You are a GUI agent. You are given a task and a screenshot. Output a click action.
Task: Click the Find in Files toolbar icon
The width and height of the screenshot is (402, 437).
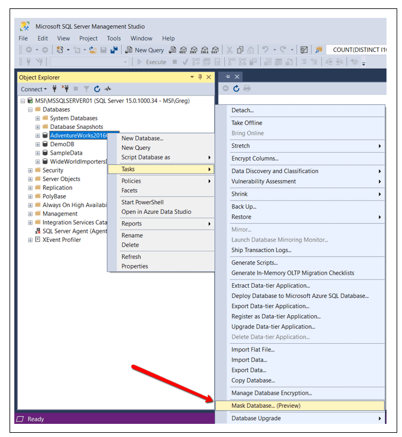click(318, 50)
